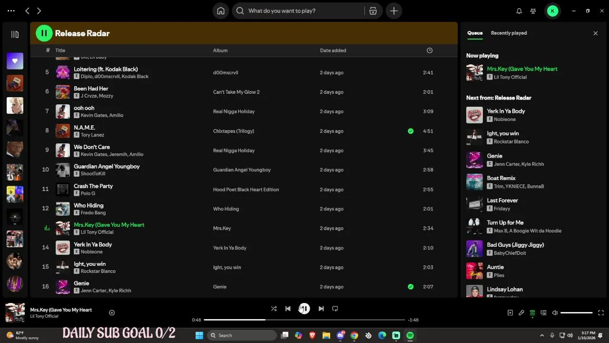Open Connect to a device icon
This screenshot has height=343, width=609.
click(544, 313)
